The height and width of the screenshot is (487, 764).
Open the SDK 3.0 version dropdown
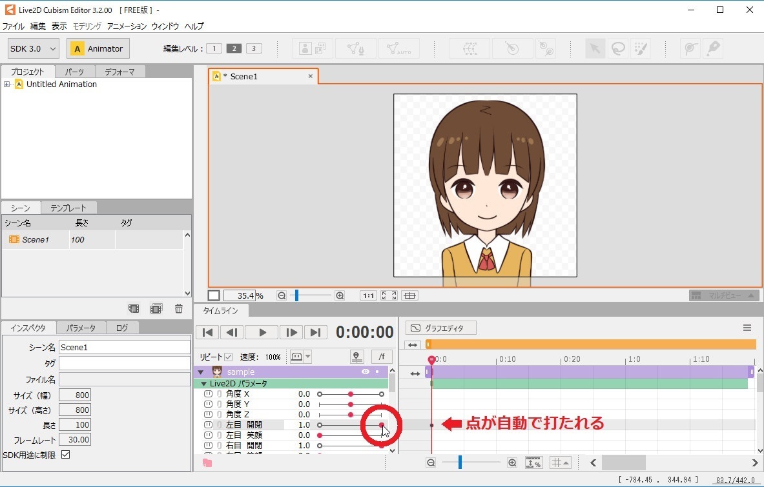point(34,48)
